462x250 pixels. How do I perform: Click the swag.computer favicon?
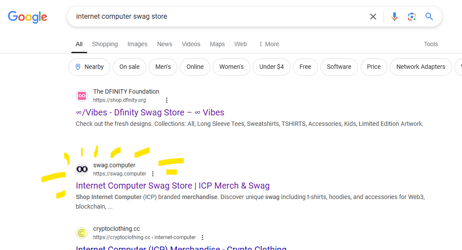click(82, 169)
